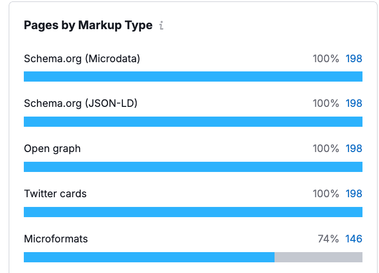Select the Schema.org (Microdata) label
The image size is (379, 273).
(82, 59)
